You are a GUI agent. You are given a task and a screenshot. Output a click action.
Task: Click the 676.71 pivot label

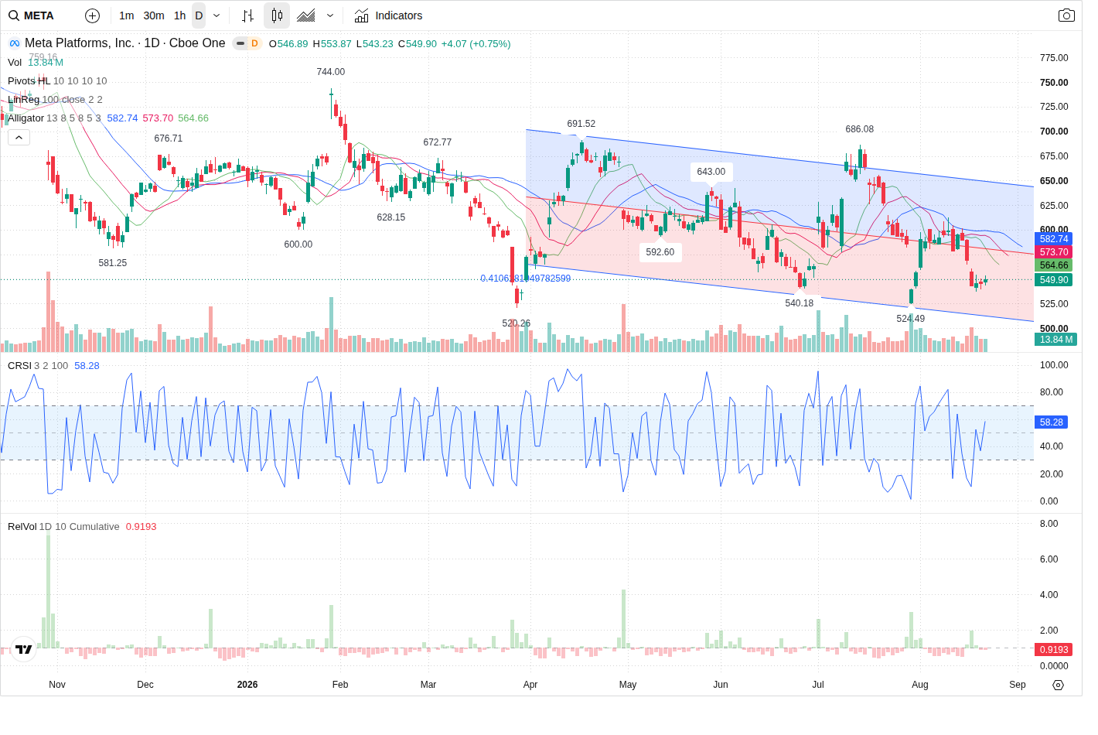(x=169, y=138)
